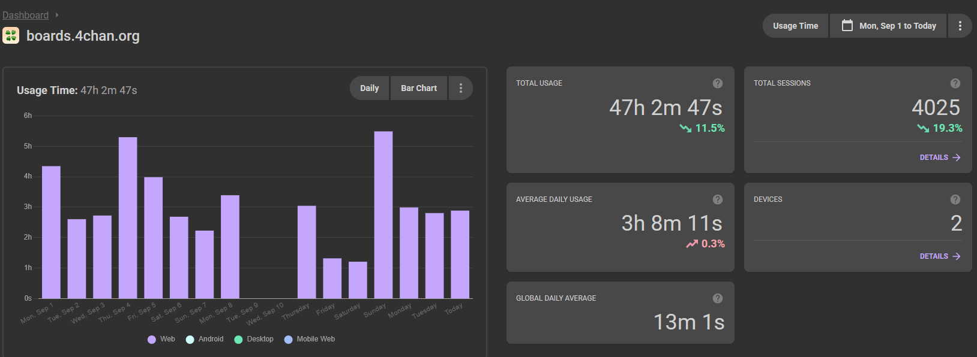This screenshot has height=357, width=977.
Task: Toggle the Web series in chart legend
Action: [161, 339]
